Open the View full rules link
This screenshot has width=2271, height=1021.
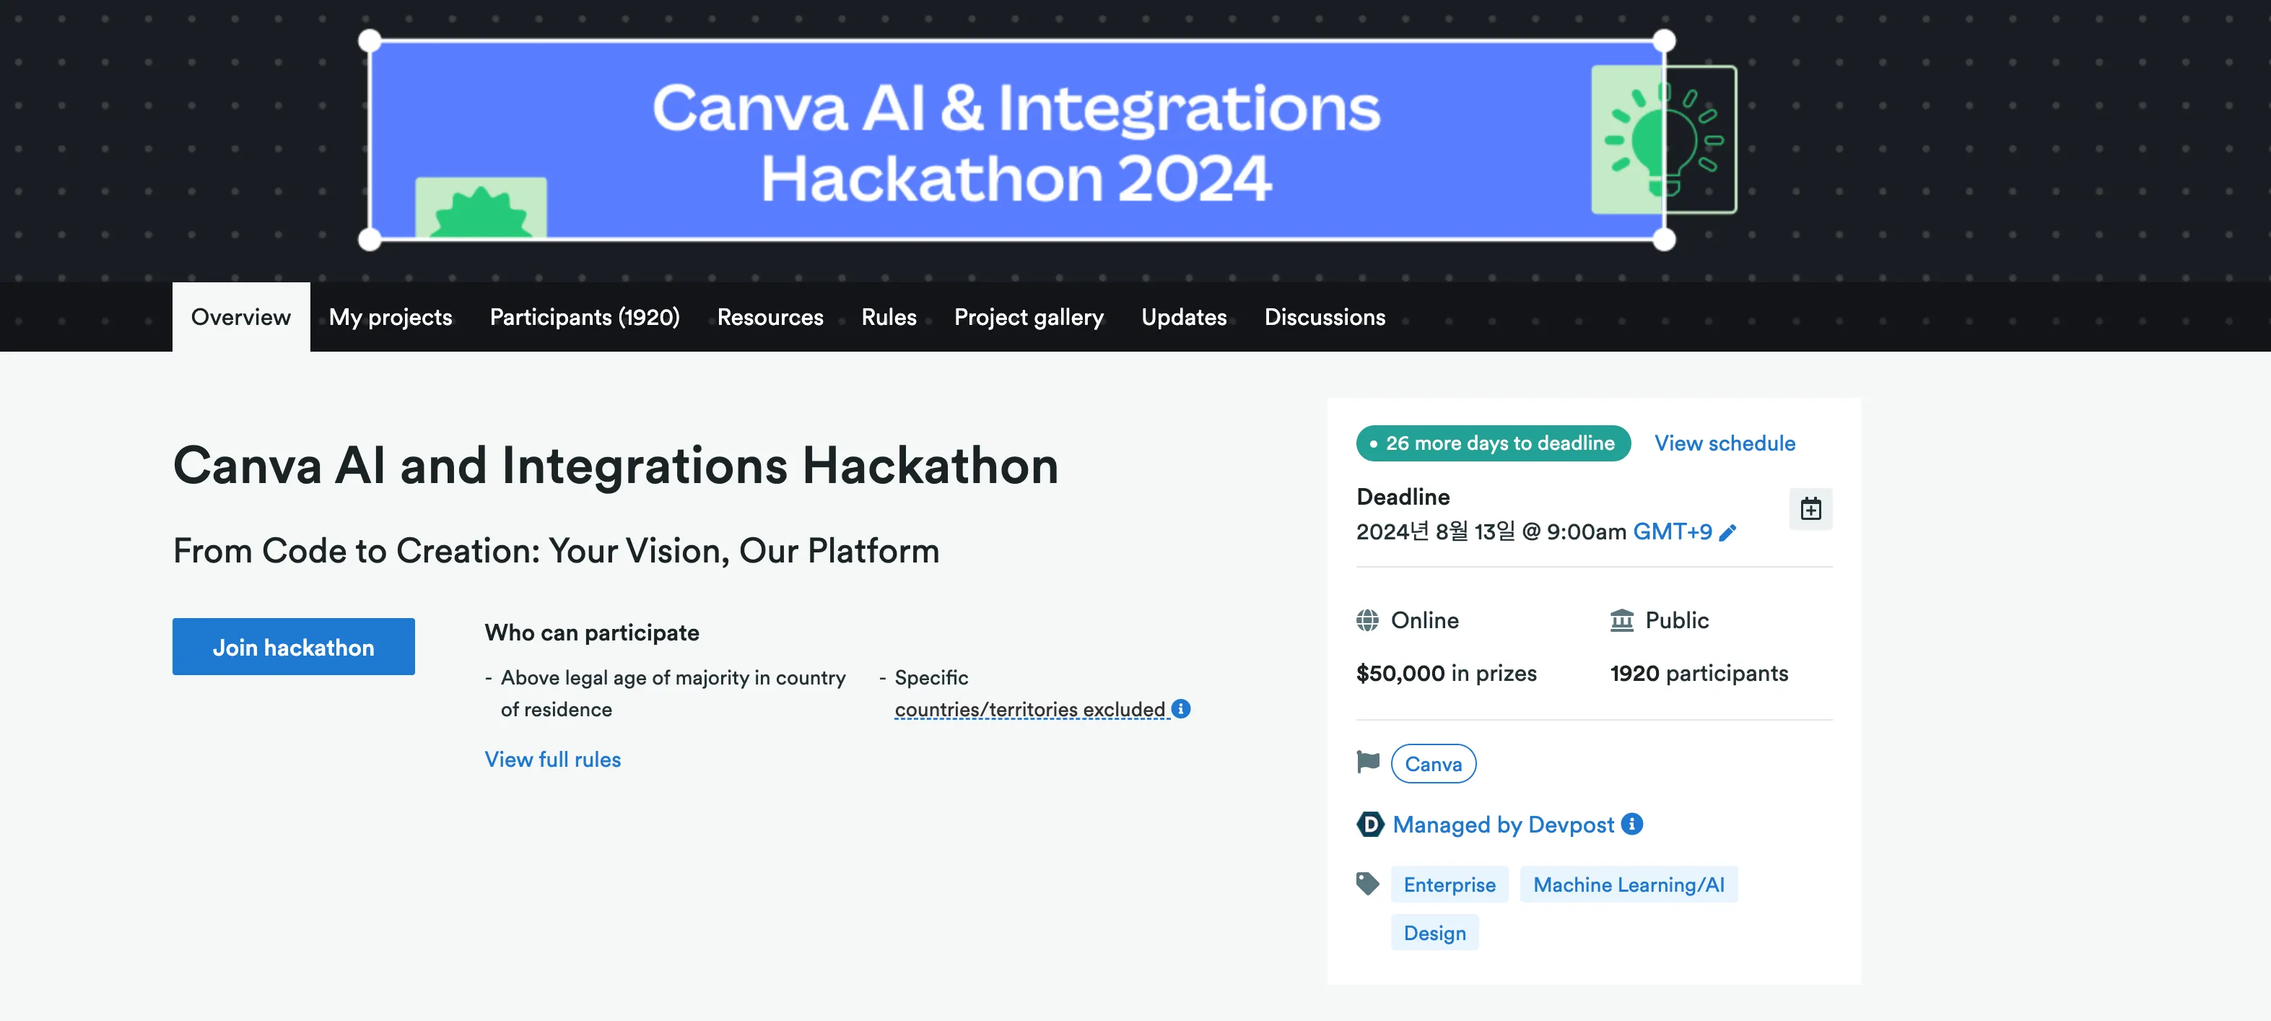point(553,759)
